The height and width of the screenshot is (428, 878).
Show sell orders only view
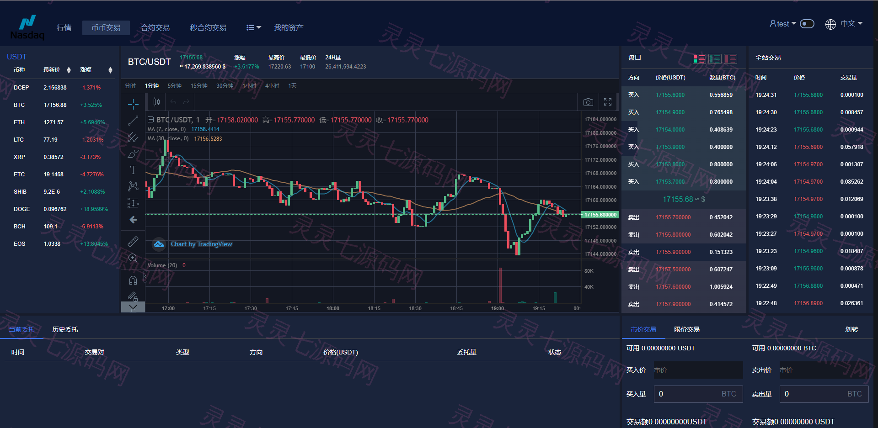730,58
